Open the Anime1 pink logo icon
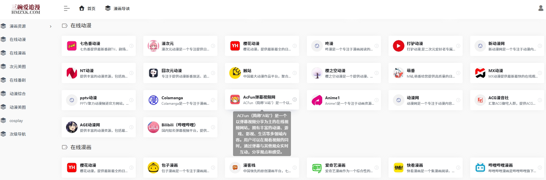This screenshot has height=180, width=546. point(317,100)
